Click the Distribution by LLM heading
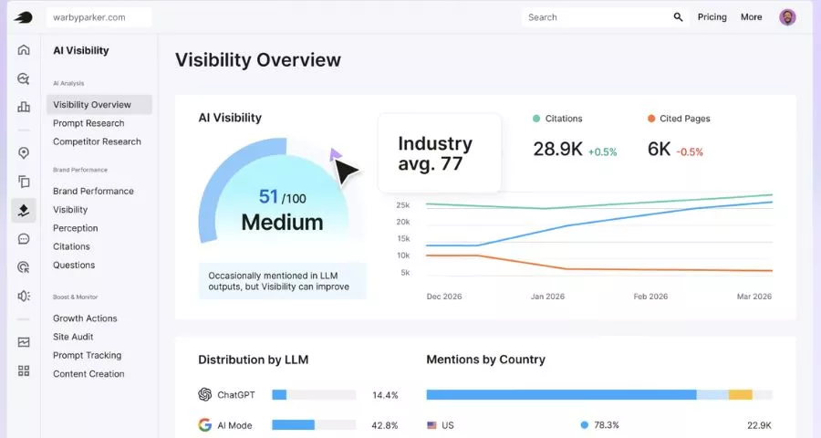The image size is (821, 438). pos(254,360)
